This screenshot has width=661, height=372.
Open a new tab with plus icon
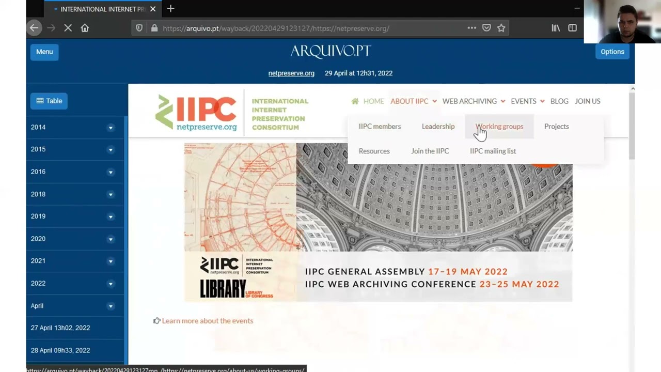click(170, 9)
